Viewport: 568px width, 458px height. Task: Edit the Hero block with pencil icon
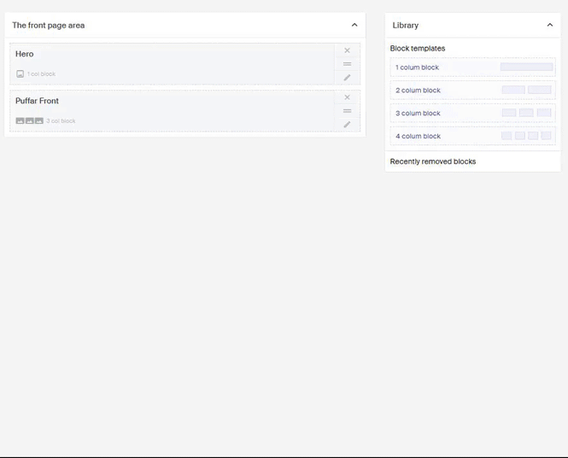pos(347,78)
